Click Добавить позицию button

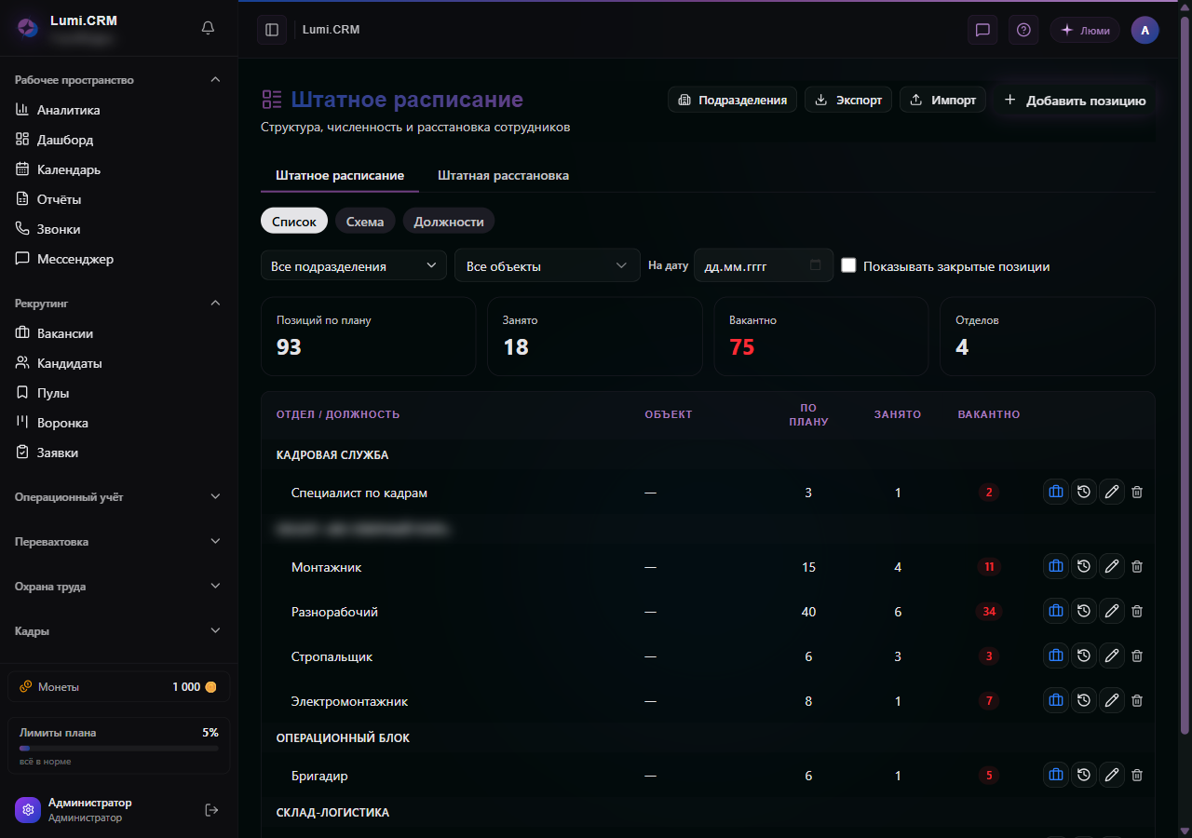(x=1075, y=100)
